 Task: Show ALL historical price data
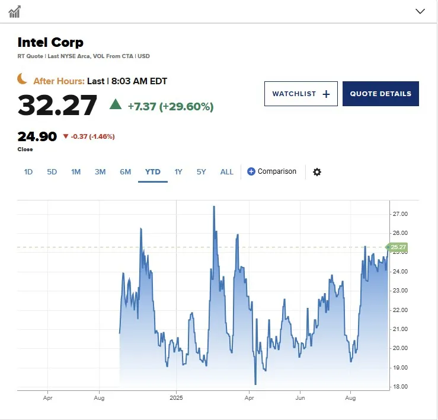pos(226,171)
